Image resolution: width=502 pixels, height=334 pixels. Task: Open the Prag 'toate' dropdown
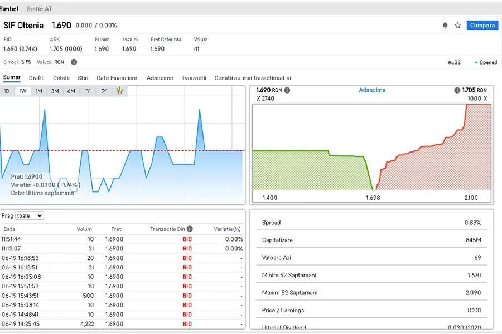[30, 215]
